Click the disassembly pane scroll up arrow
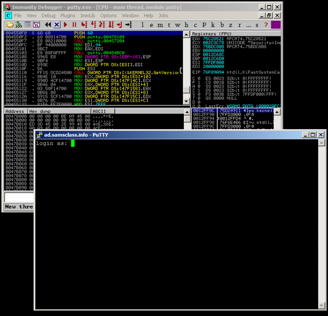 [x=186, y=34]
